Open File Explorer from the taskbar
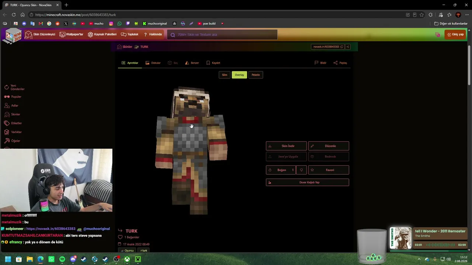Image resolution: width=472 pixels, height=265 pixels. point(29,259)
